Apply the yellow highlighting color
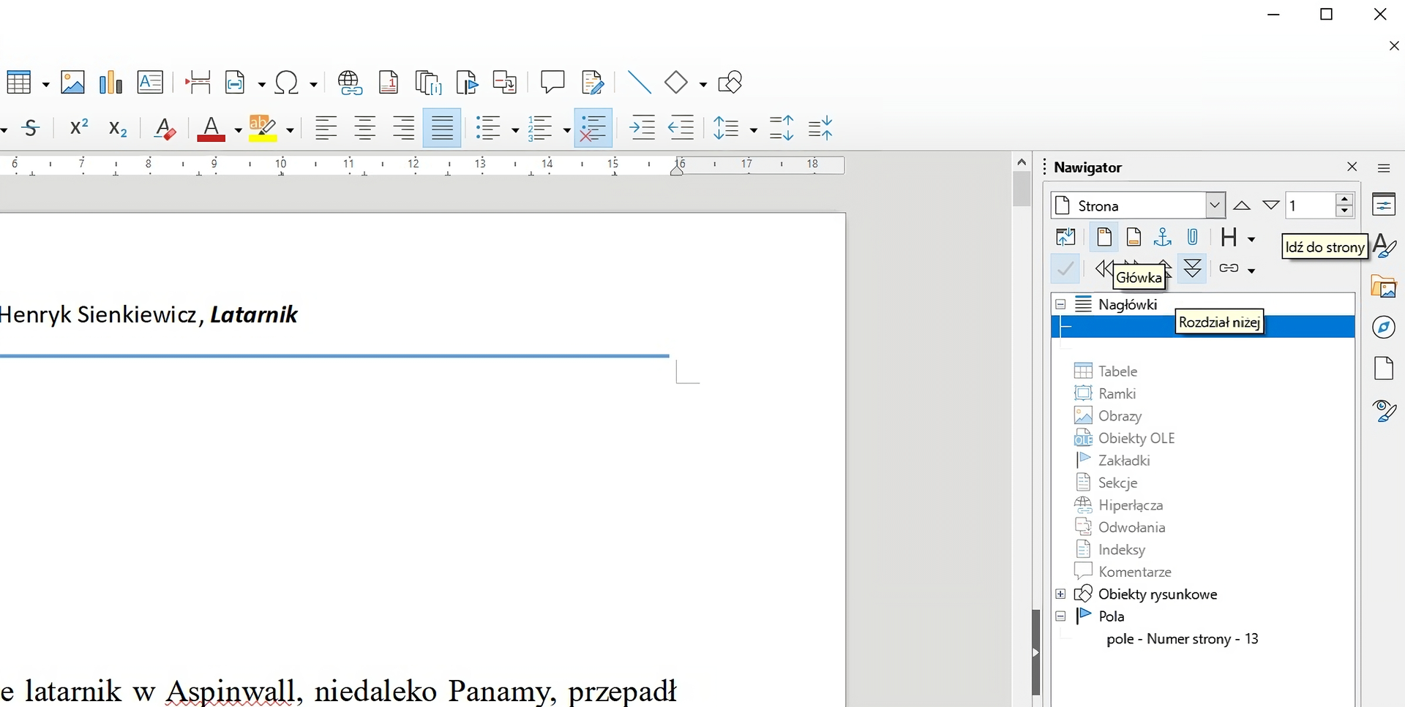1405x707 pixels. [263, 129]
